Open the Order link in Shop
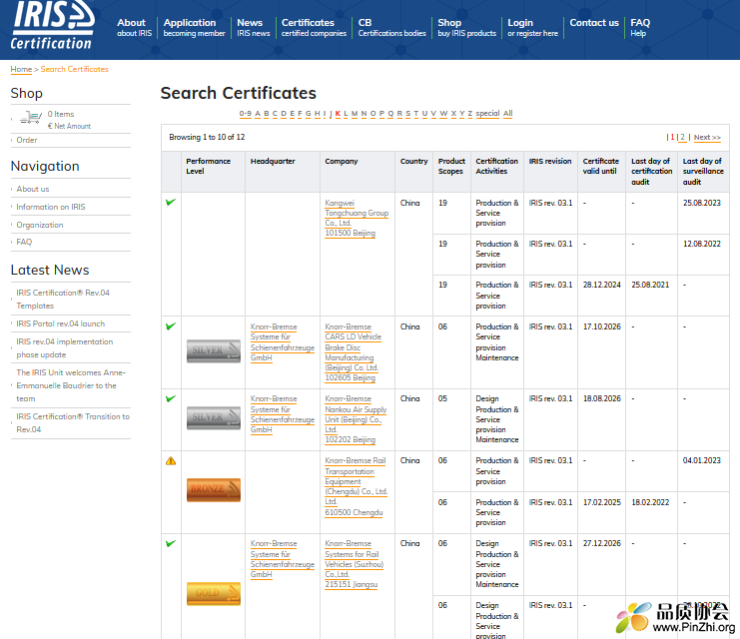This screenshot has width=740, height=639. pos(27,140)
